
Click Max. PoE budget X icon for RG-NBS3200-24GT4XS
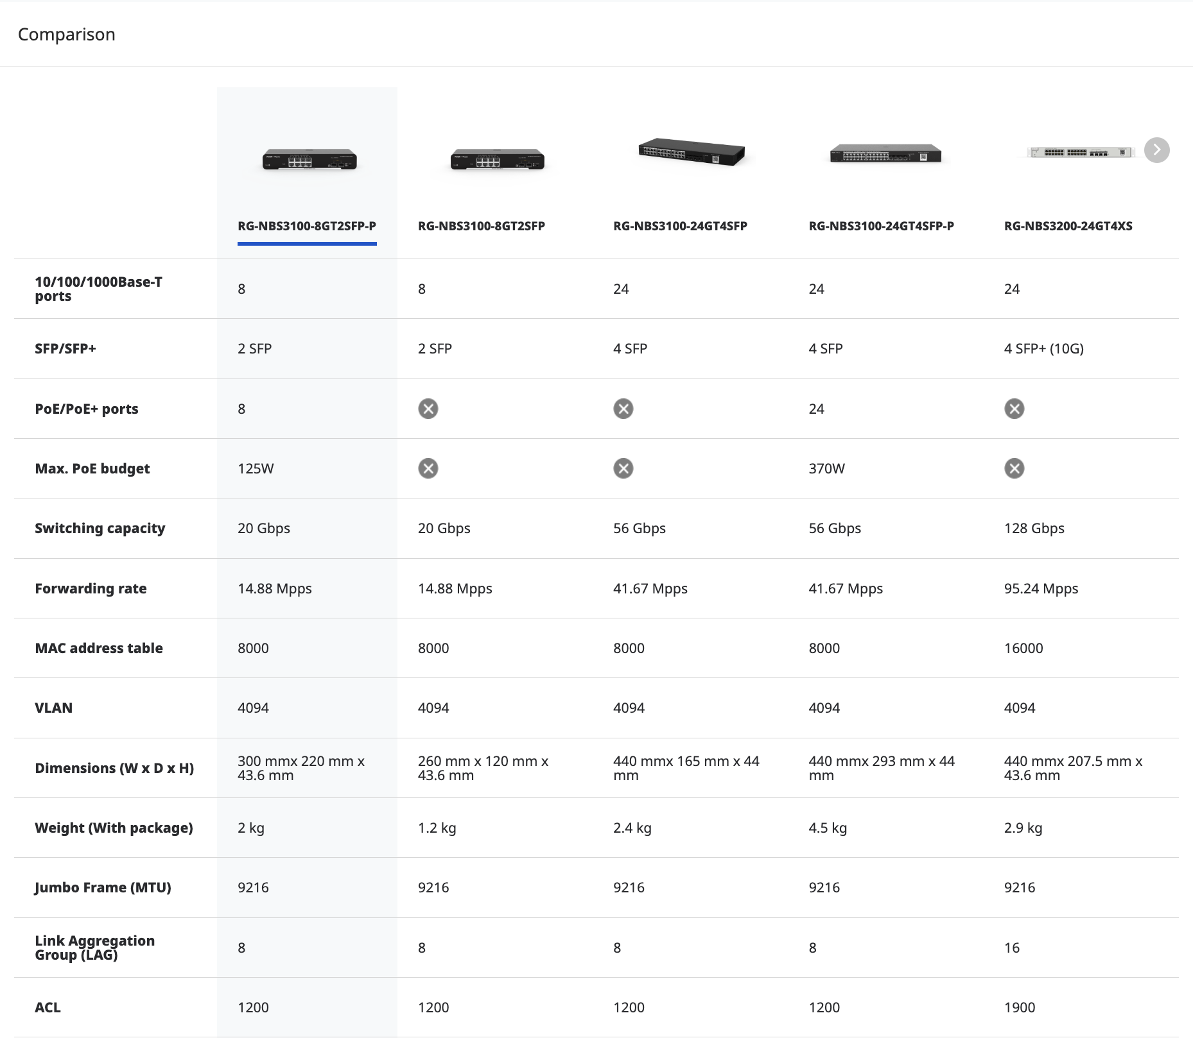coord(1014,468)
